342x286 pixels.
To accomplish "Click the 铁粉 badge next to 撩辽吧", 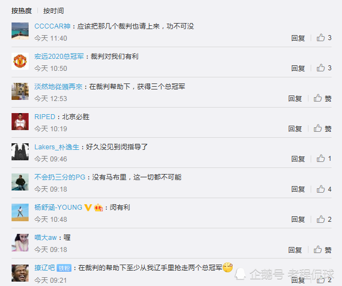I will [64, 268].
